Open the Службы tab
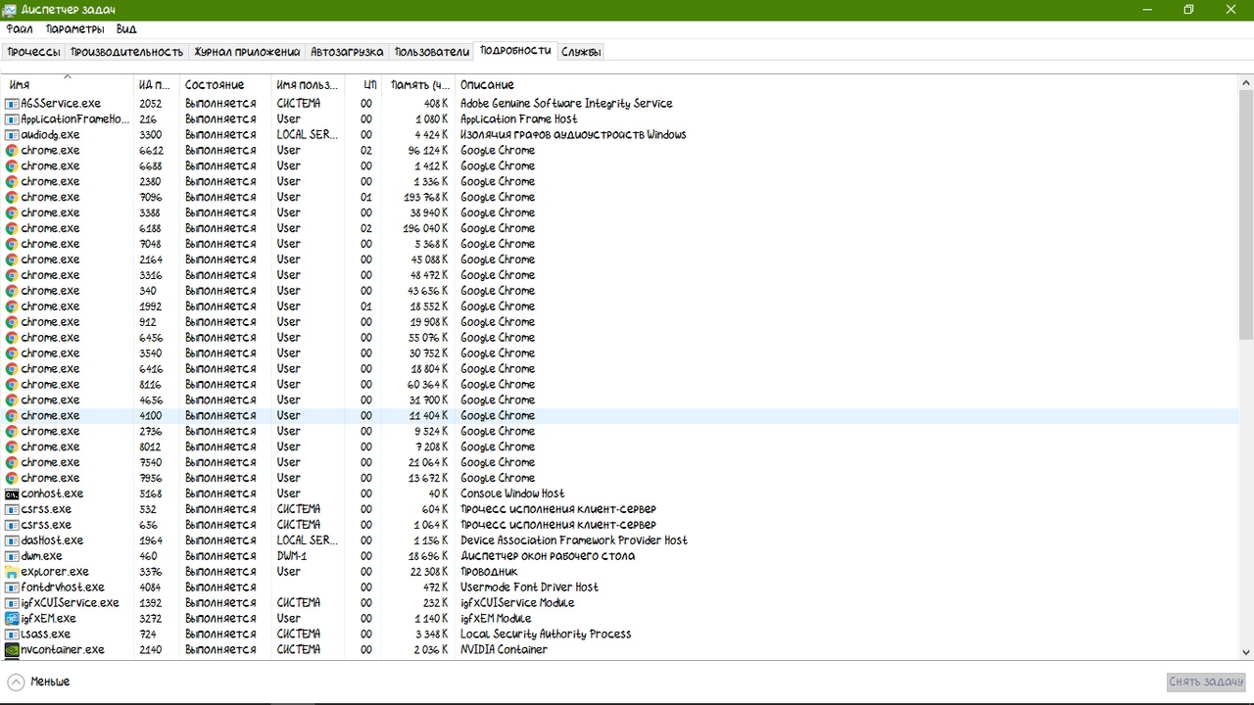 [581, 52]
